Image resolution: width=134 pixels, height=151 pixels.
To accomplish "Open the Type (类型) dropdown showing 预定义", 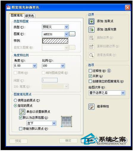I will point(55,27).
